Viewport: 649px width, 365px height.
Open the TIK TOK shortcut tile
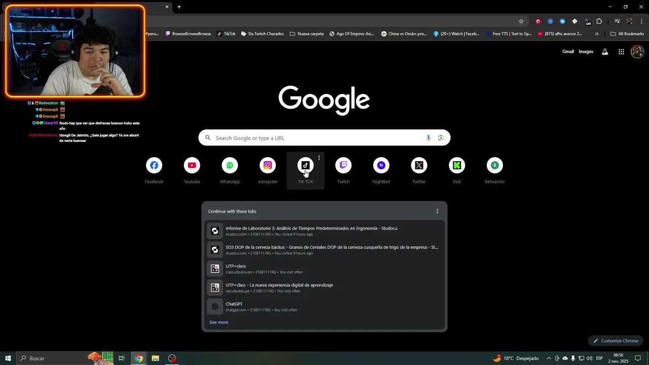pos(305,171)
